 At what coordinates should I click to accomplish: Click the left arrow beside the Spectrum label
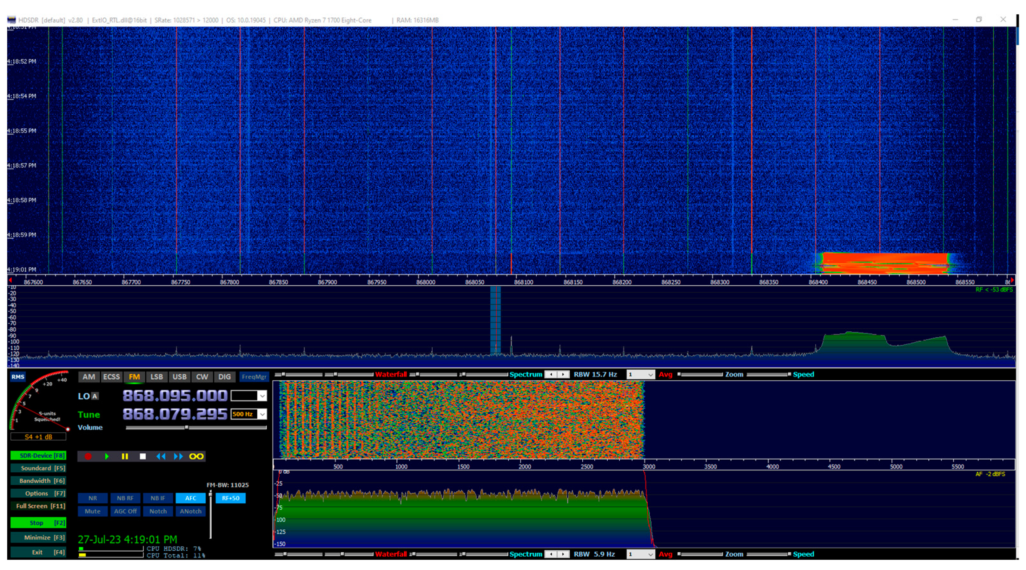[x=552, y=374]
